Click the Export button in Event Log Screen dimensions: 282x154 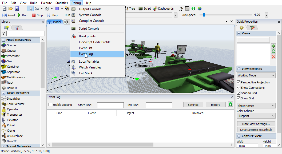215,105
